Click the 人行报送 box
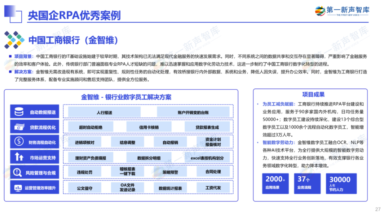The image size is (383, 216). tap(104, 112)
